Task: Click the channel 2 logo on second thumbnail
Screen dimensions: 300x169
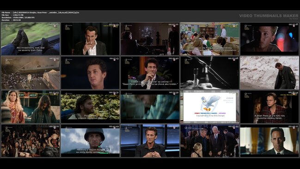Action: (x=66, y=25)
